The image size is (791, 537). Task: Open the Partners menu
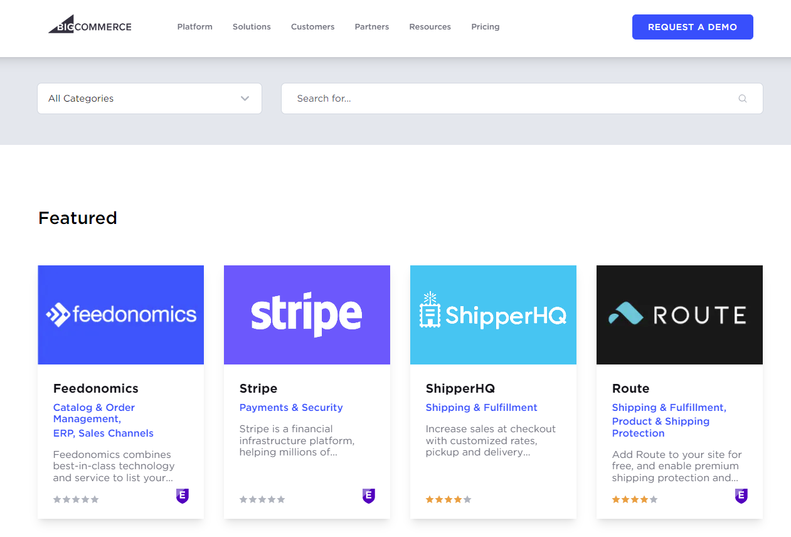(x=372, y=27)
